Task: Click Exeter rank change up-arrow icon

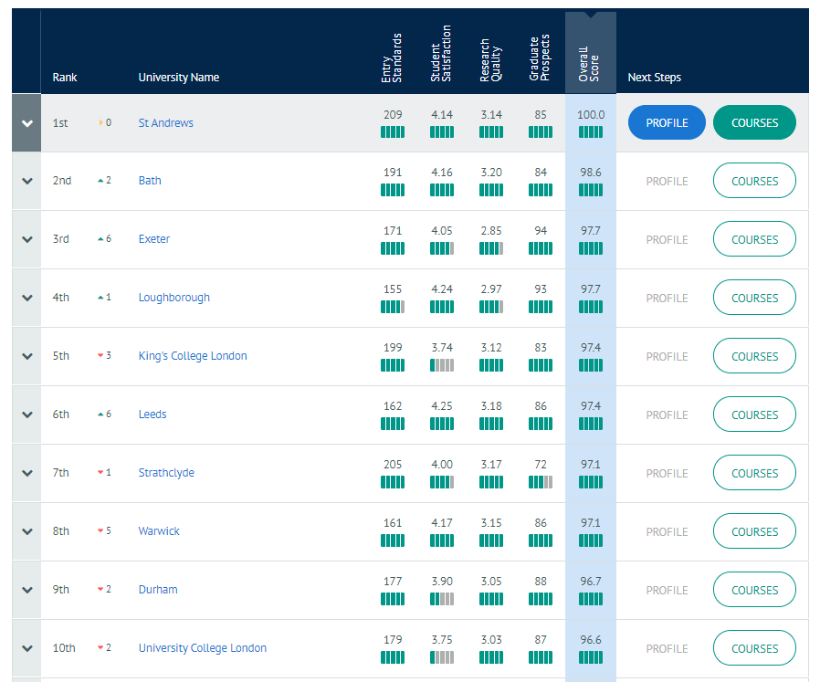Action: click(x=100, y=239)
